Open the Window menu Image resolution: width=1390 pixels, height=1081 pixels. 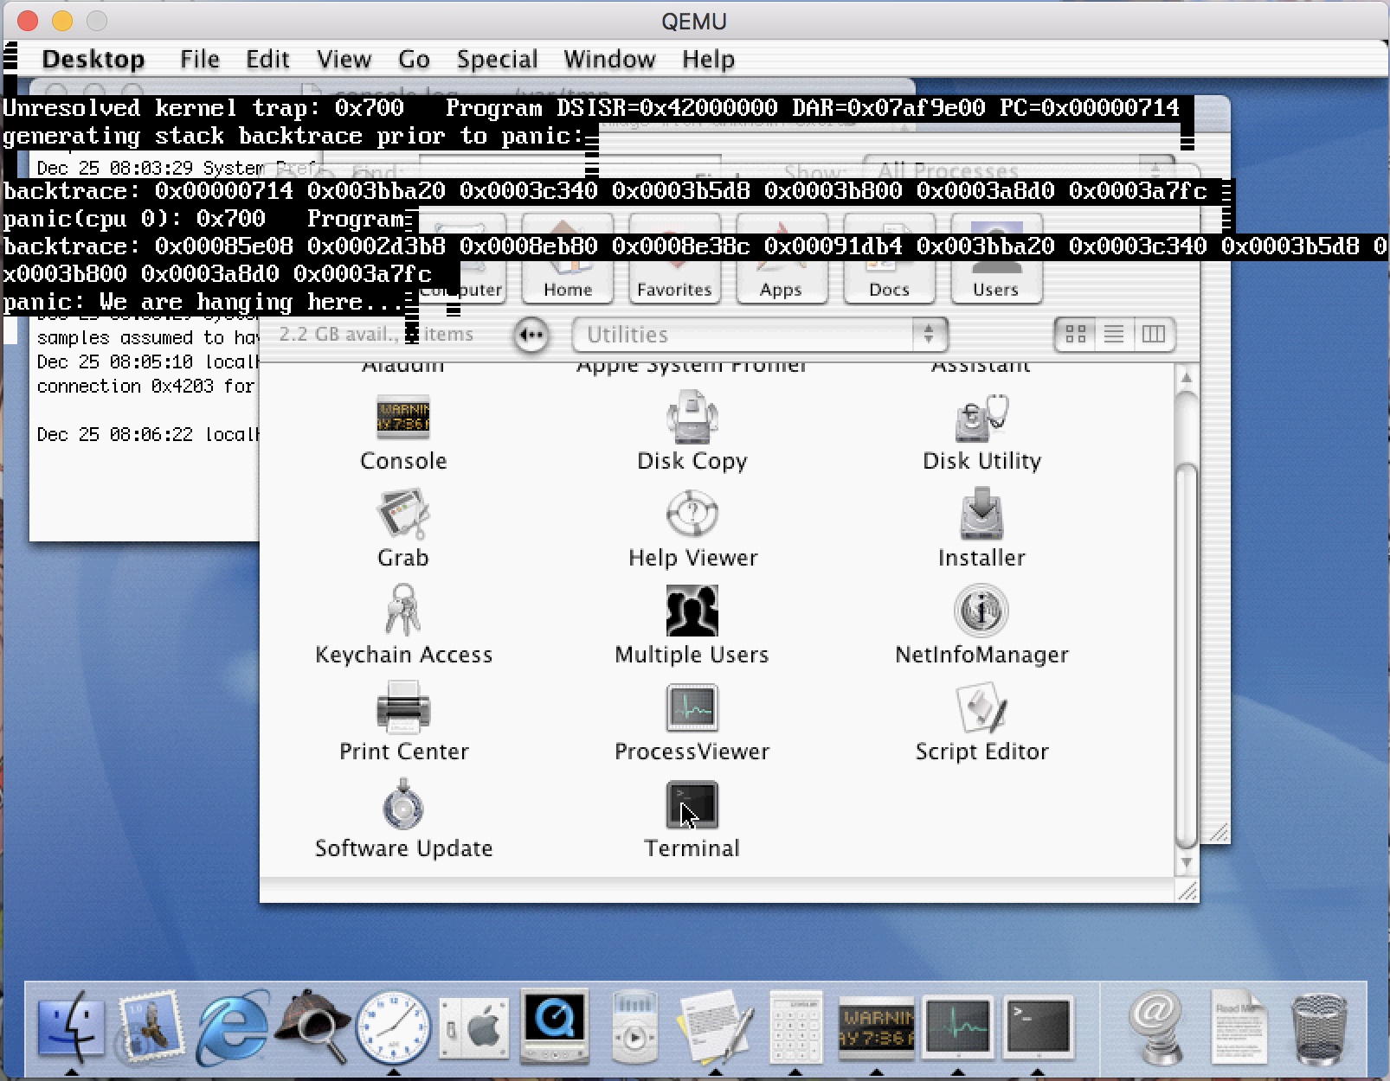coord(609,59)
